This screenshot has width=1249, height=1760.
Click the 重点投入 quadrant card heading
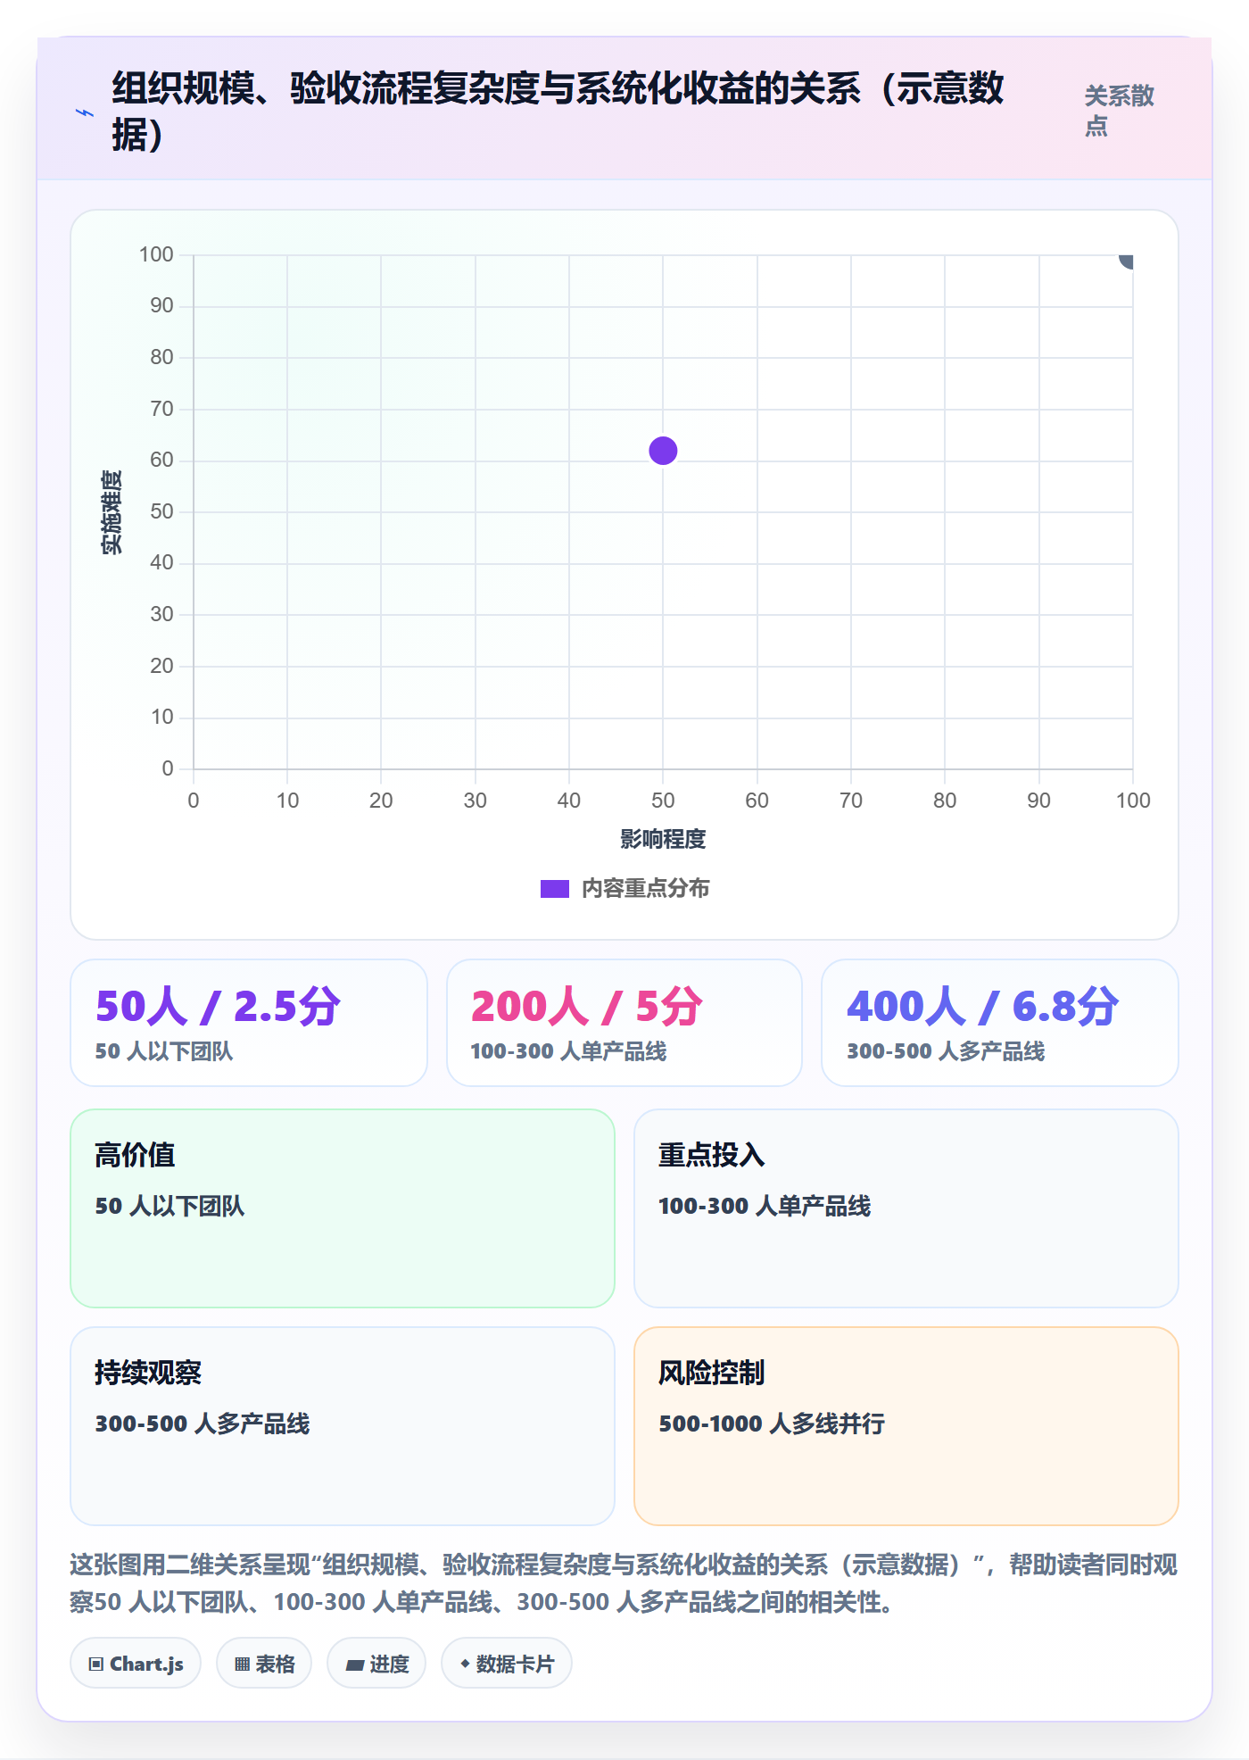711,1155
